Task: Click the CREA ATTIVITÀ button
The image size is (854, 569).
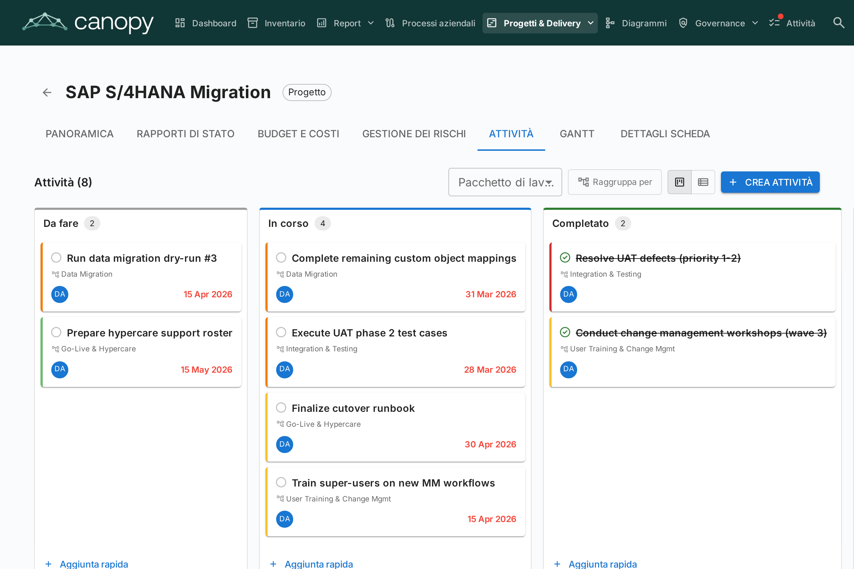Action: 770,182
